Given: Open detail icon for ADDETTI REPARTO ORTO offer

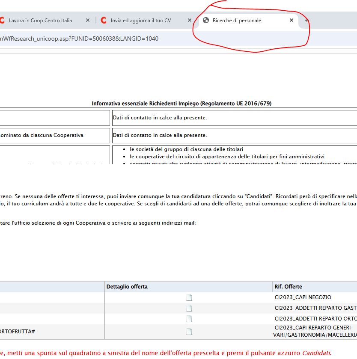Looking at the screenshot, I should click(x=189, y=319).
